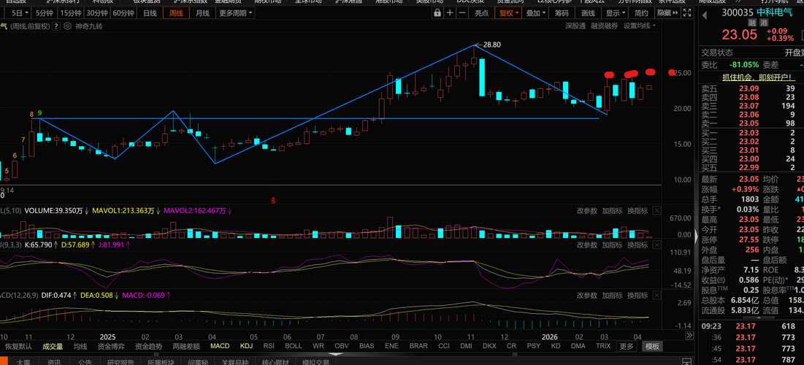Click the lock icon in chart toolbar
Image resolution: width=804 pixels, height=365 pixels.
click(x=437, y=13)
